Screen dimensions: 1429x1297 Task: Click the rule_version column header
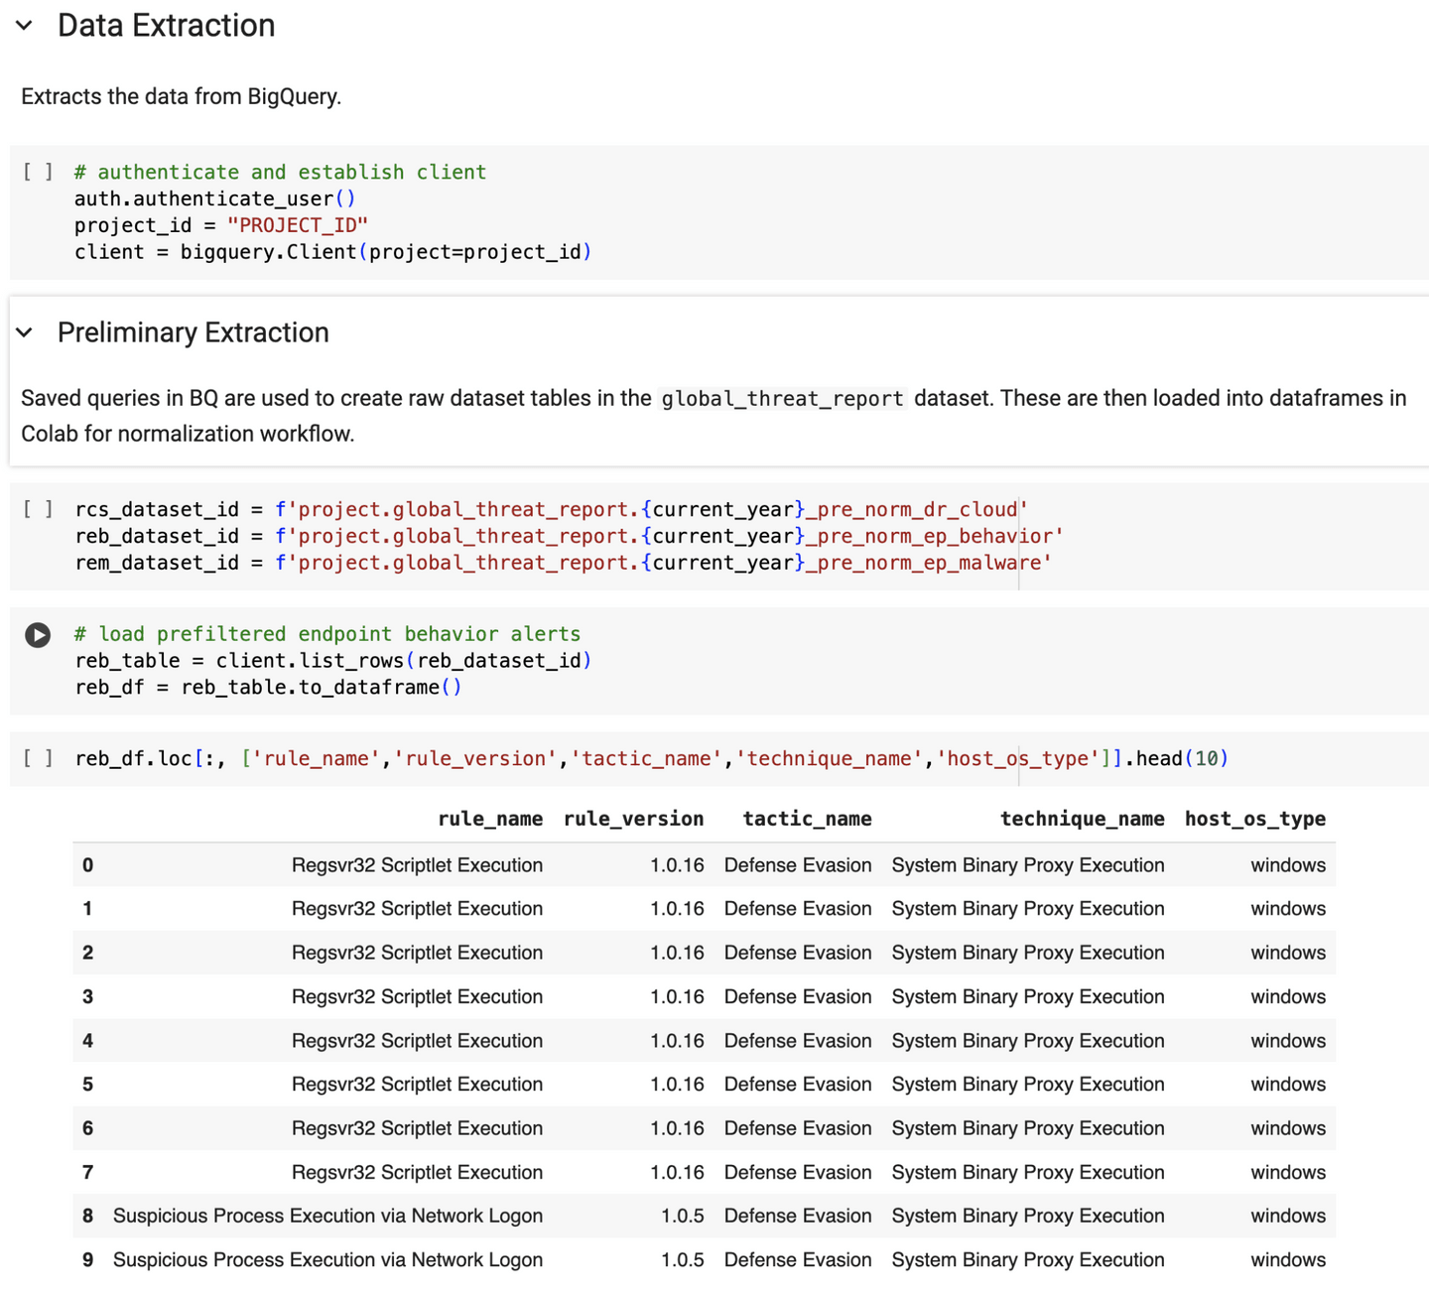633,819
